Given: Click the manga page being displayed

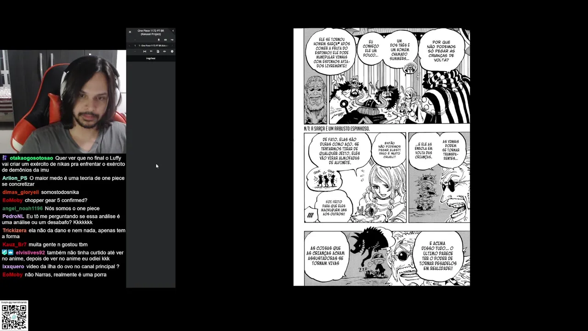Looking at the screenshot, I should [x=382, y=157].
